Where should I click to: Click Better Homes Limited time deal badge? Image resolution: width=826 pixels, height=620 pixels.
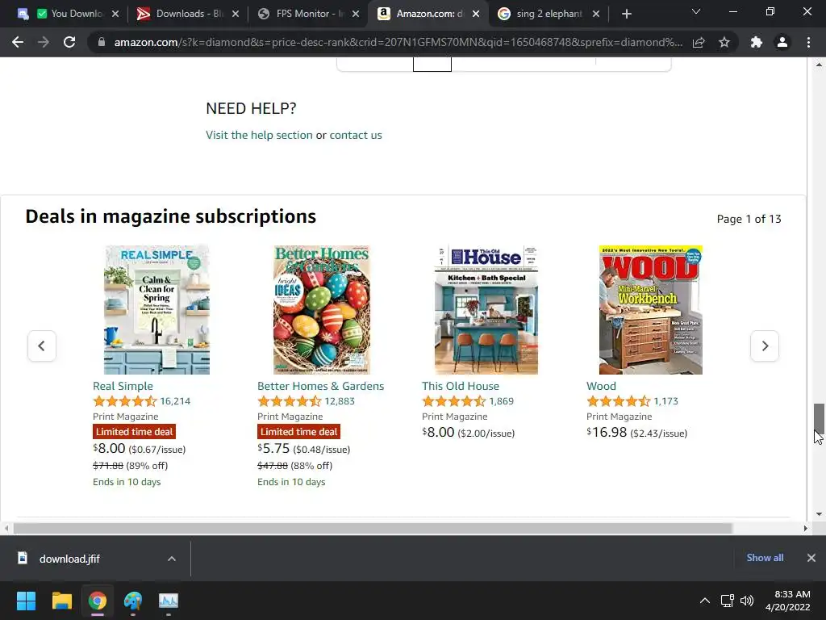coord(298,432)
